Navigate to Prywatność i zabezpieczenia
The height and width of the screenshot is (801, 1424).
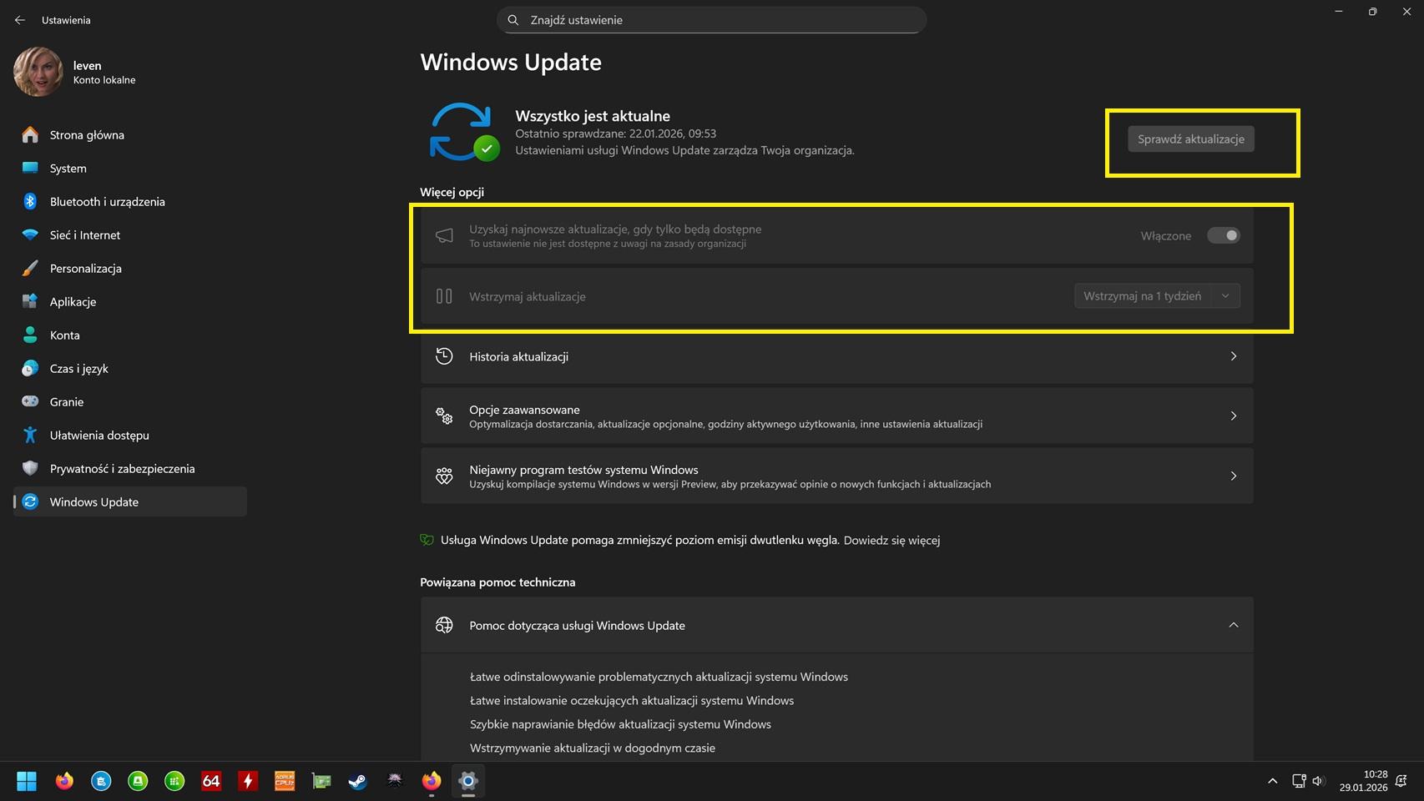click(129, 468)
